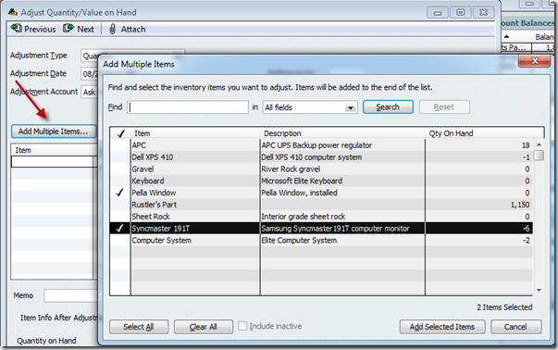Click the Adjustment Account field
The height and width of the screenshot is (350, 558).
(90, 92)
